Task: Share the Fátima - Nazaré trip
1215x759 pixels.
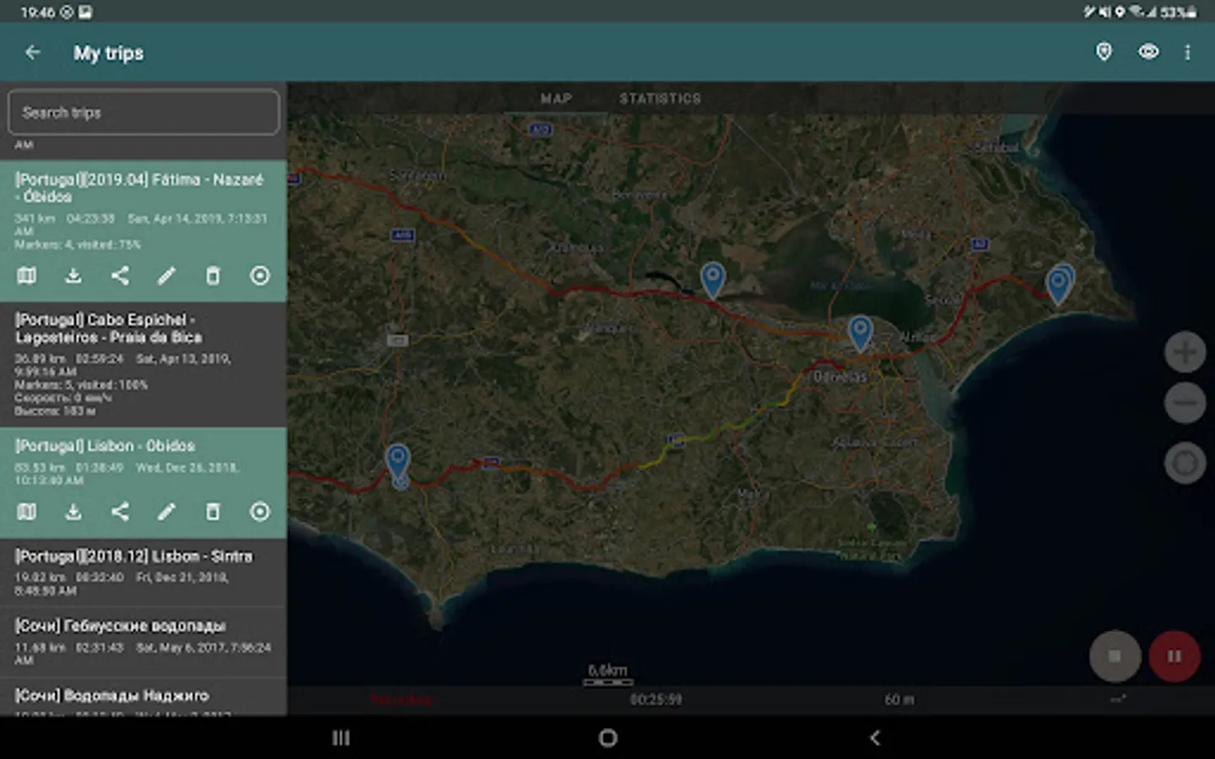Action: click(120, 276)
